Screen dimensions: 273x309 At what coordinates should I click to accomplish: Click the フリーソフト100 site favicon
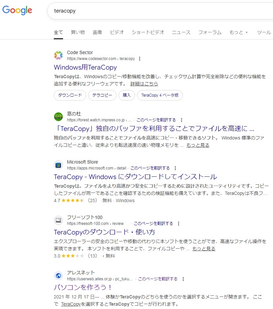pyautogui.click(x=58, y=220)
